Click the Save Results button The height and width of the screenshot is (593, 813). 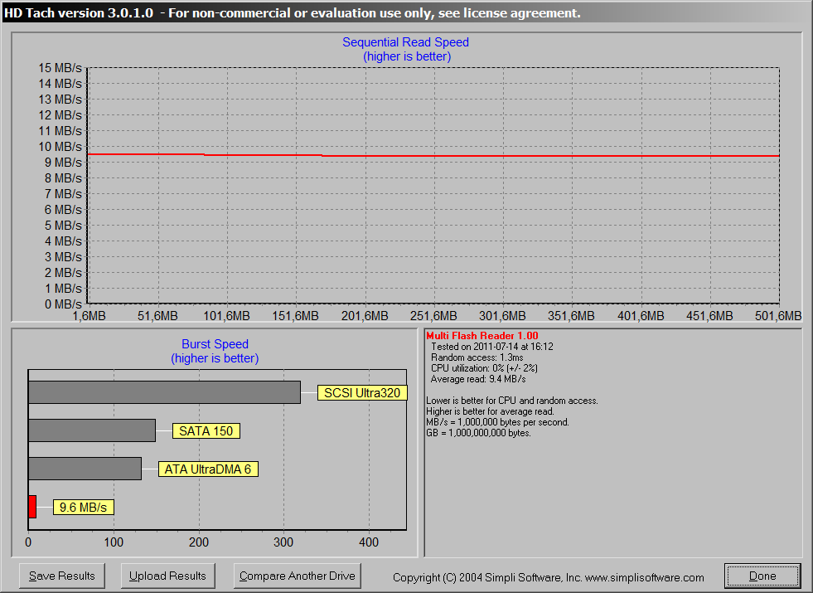[62, 576]
